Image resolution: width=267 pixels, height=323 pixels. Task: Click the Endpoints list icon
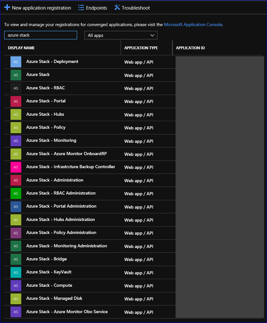[x=81, y=8]
